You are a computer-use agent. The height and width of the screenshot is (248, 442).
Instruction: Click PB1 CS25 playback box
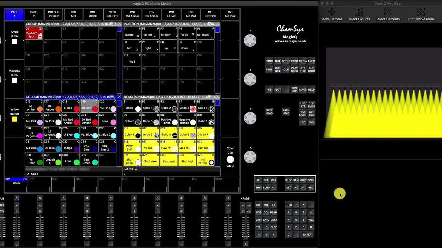click(16, 184)
